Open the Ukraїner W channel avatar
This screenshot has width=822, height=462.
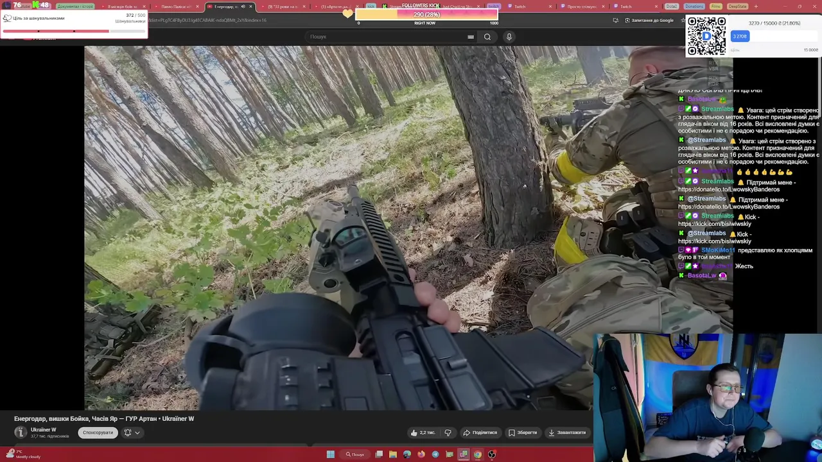pos(21,432)
